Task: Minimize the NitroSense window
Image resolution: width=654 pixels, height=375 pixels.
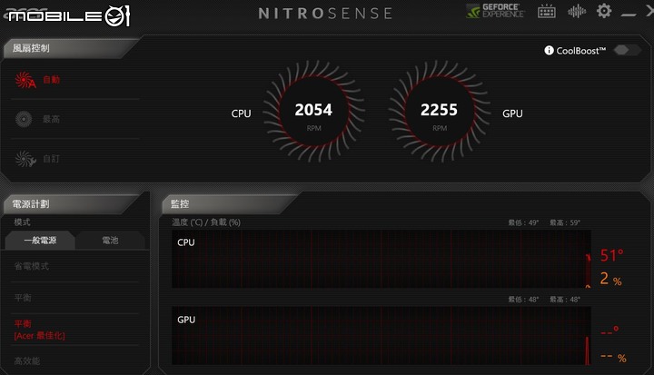Action: (x=629, y=15)
